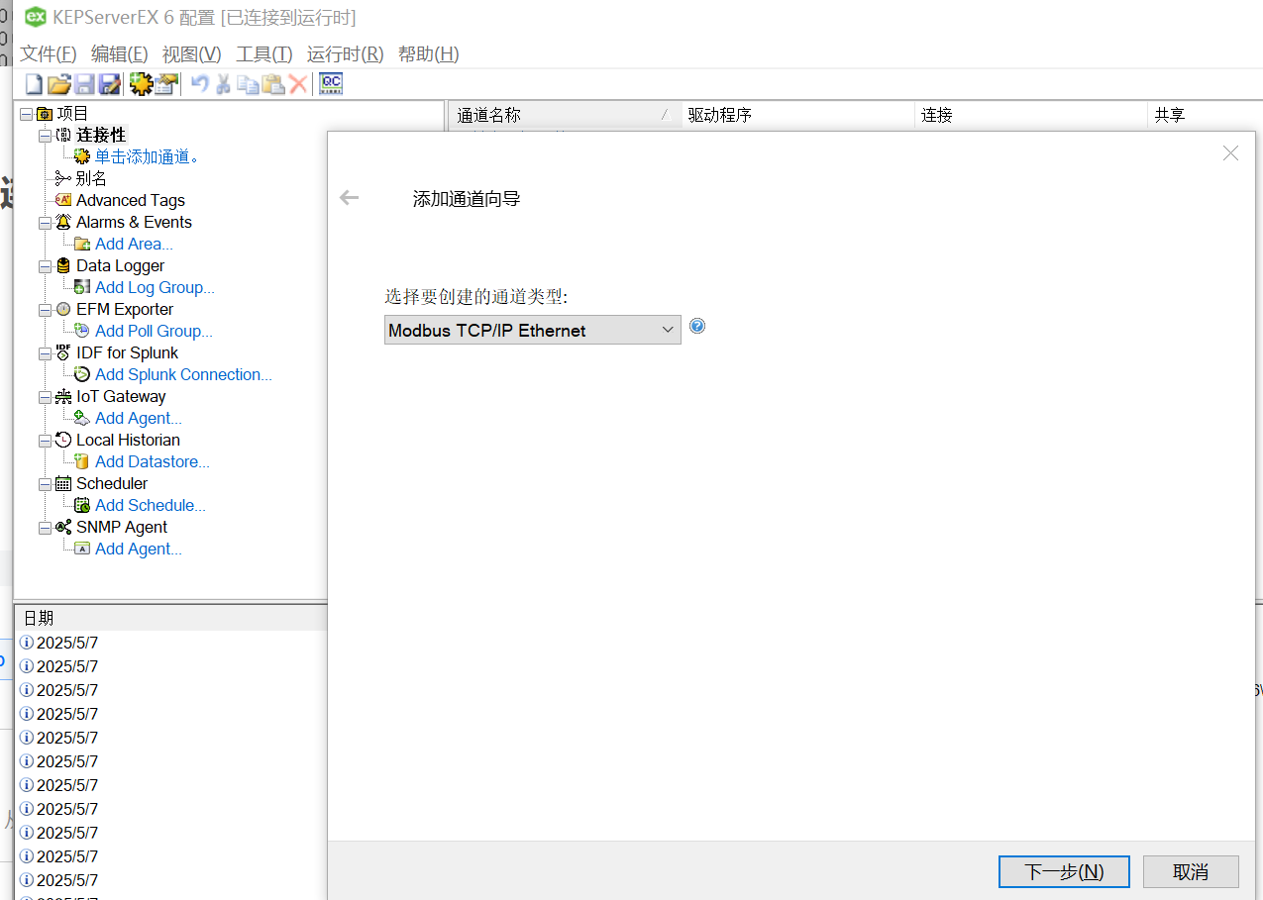
Task: Collapse the Scheduler tree node
Action: click(x=45, y=484)
